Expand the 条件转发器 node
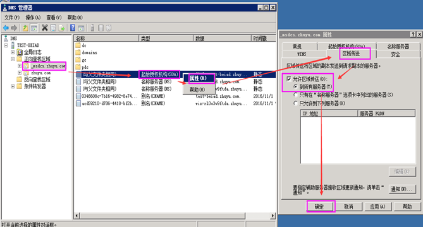 click(x=13, y=86)
